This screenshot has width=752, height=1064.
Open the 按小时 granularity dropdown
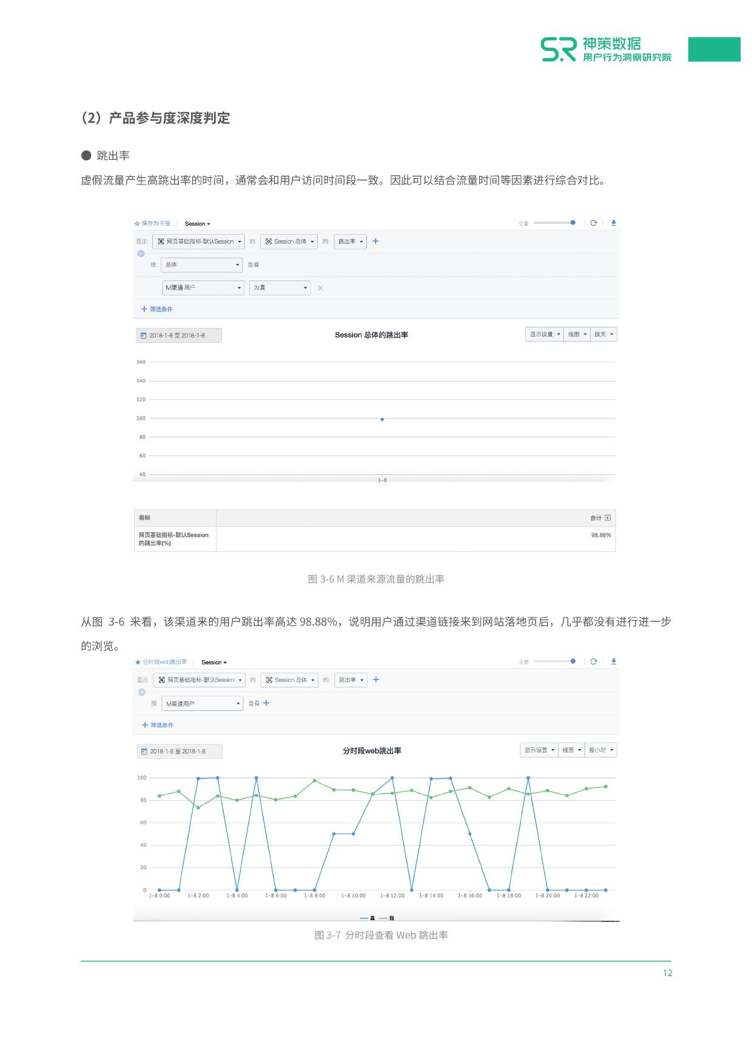pos(601,750)
